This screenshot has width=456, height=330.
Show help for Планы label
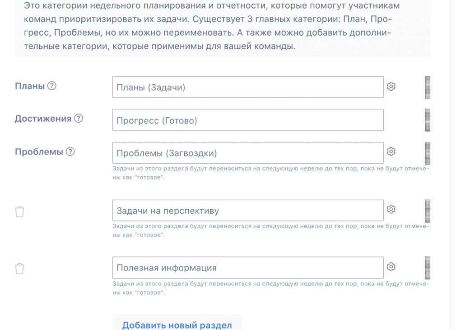(x=52, y=86)
